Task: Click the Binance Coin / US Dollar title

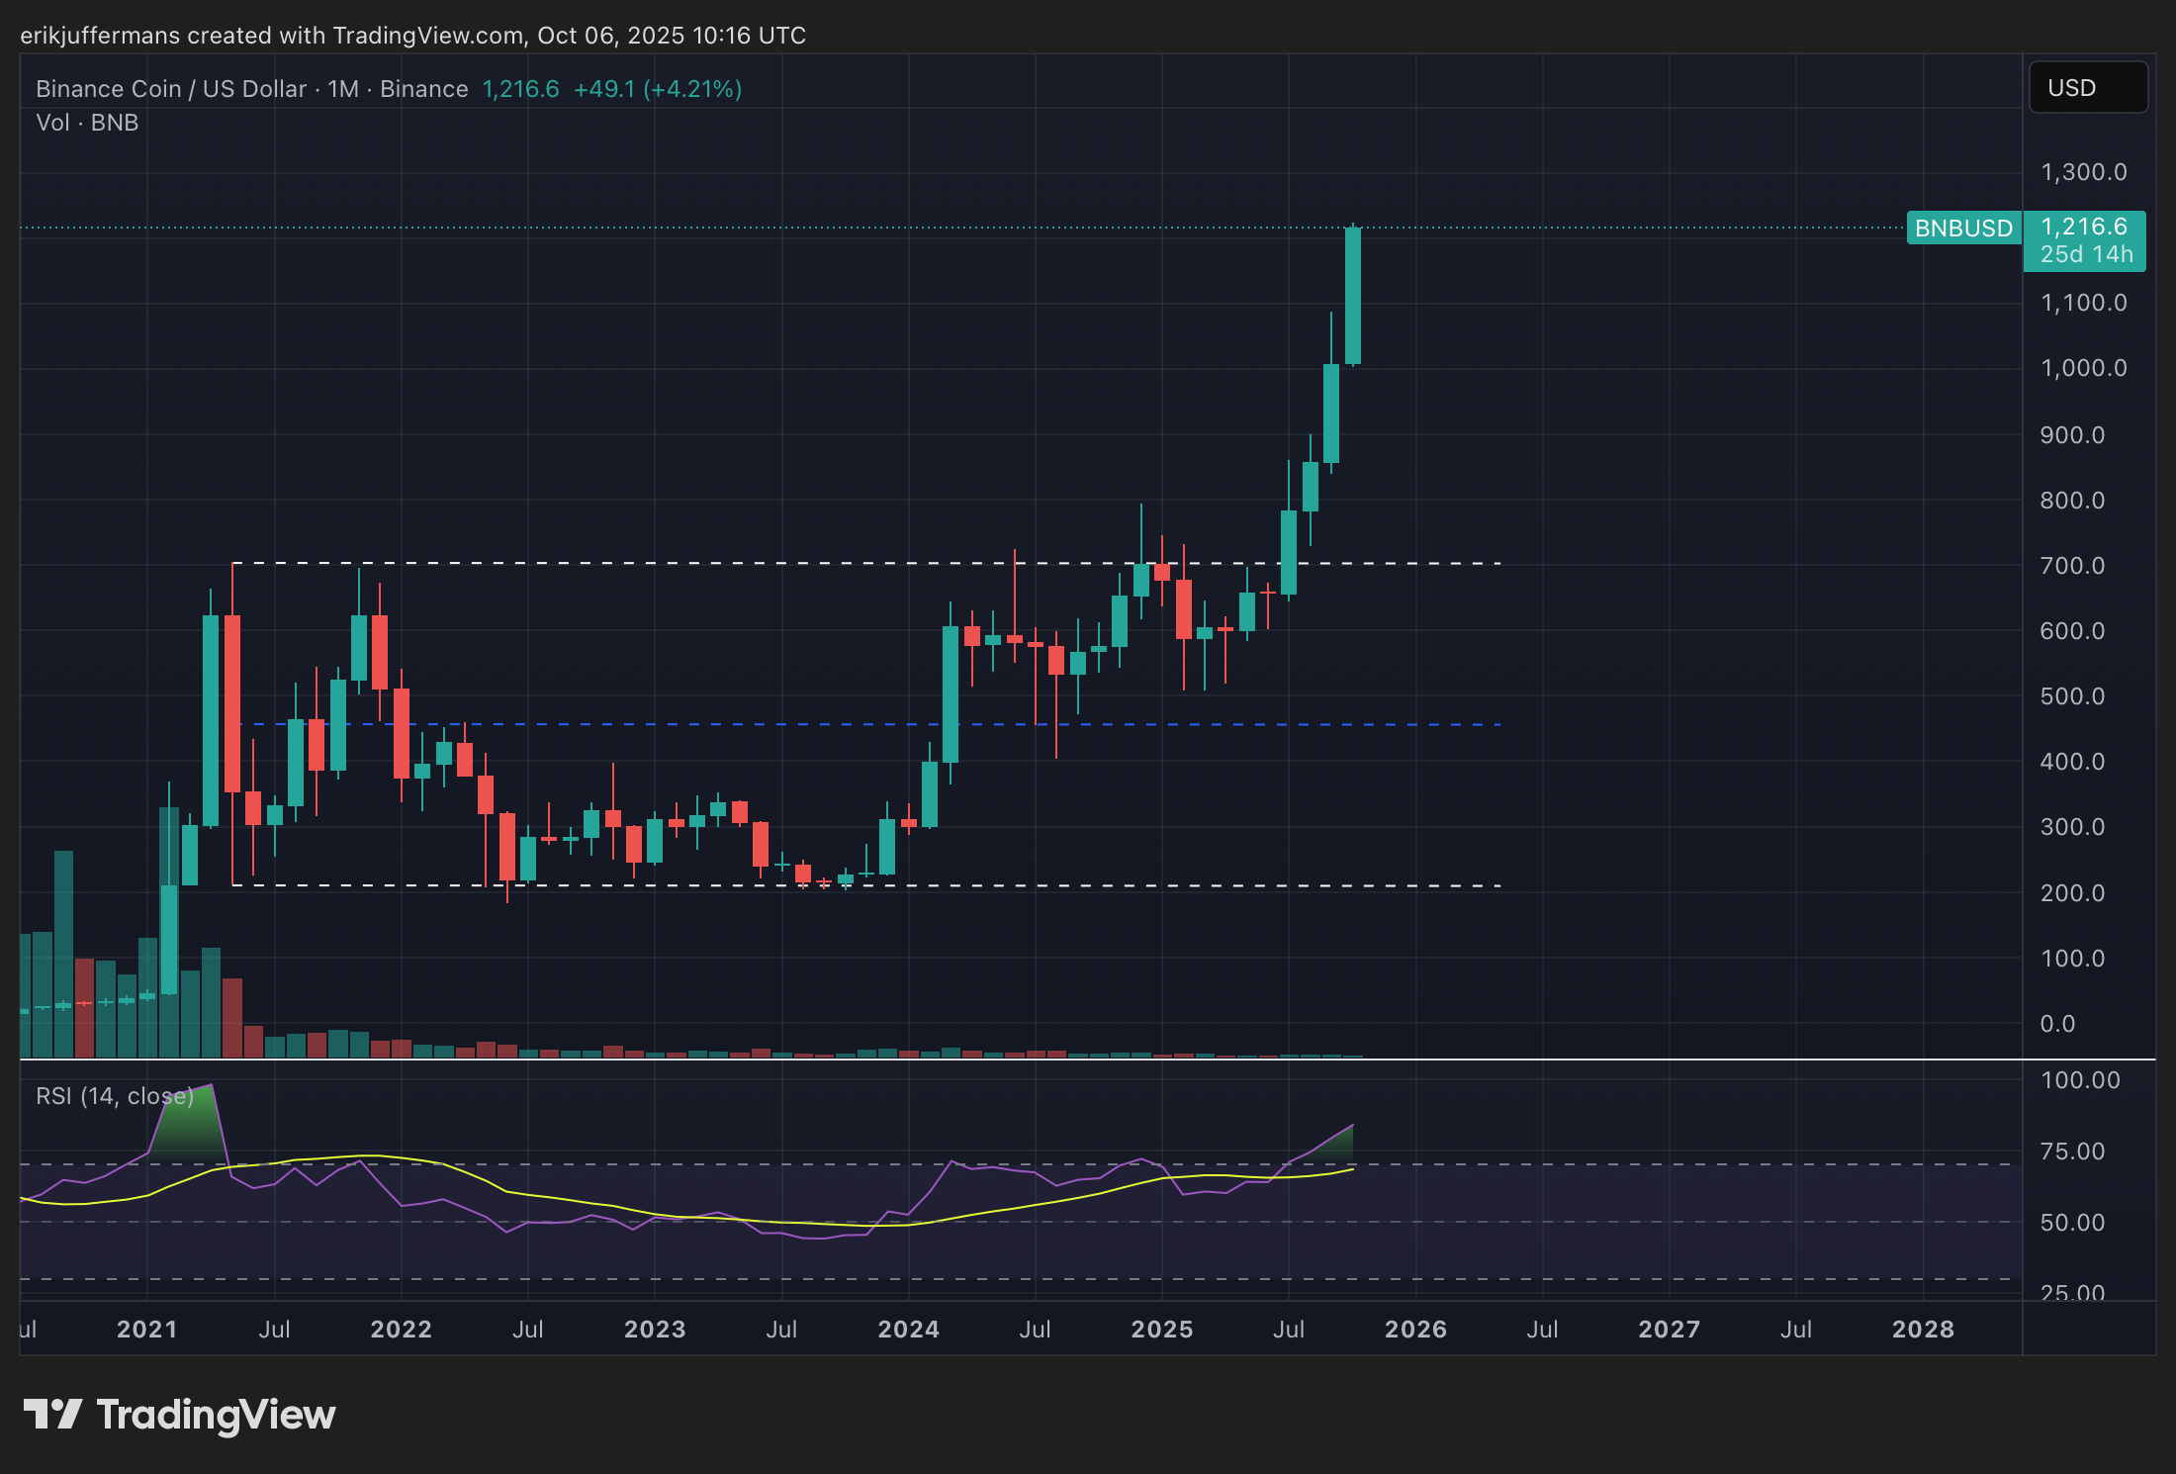Action: [171, 89]
